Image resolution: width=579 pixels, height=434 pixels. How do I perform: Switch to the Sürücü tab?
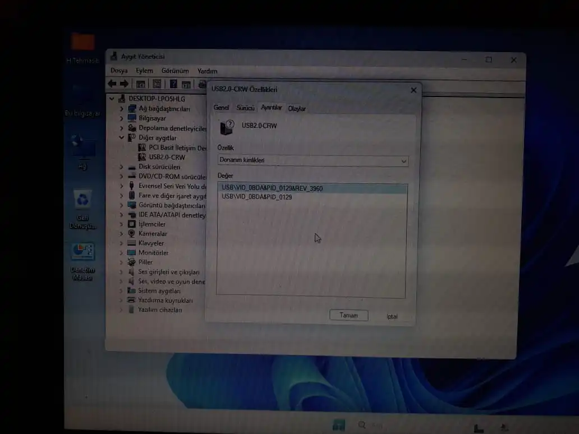[x=245, y=108]
